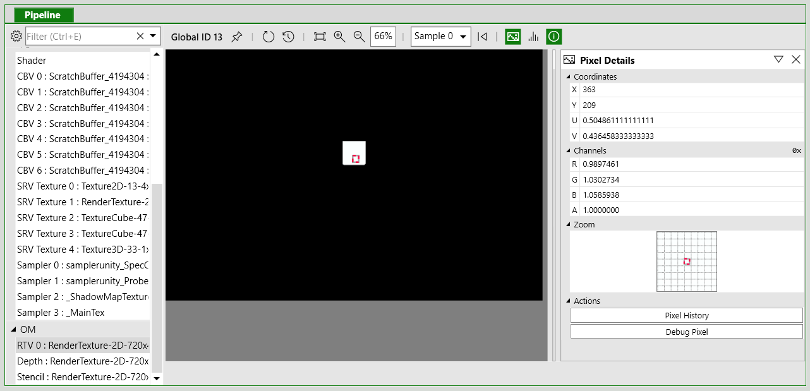The width and height of the screenshot is (810, 391).
Task: Fit the texture to the window
Action: tap(320, 37)
